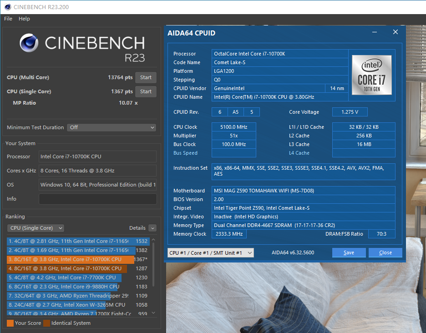Click the Instruction Set value box
The height and width of the screenshot is (333, 426).
tap(304, 172)
